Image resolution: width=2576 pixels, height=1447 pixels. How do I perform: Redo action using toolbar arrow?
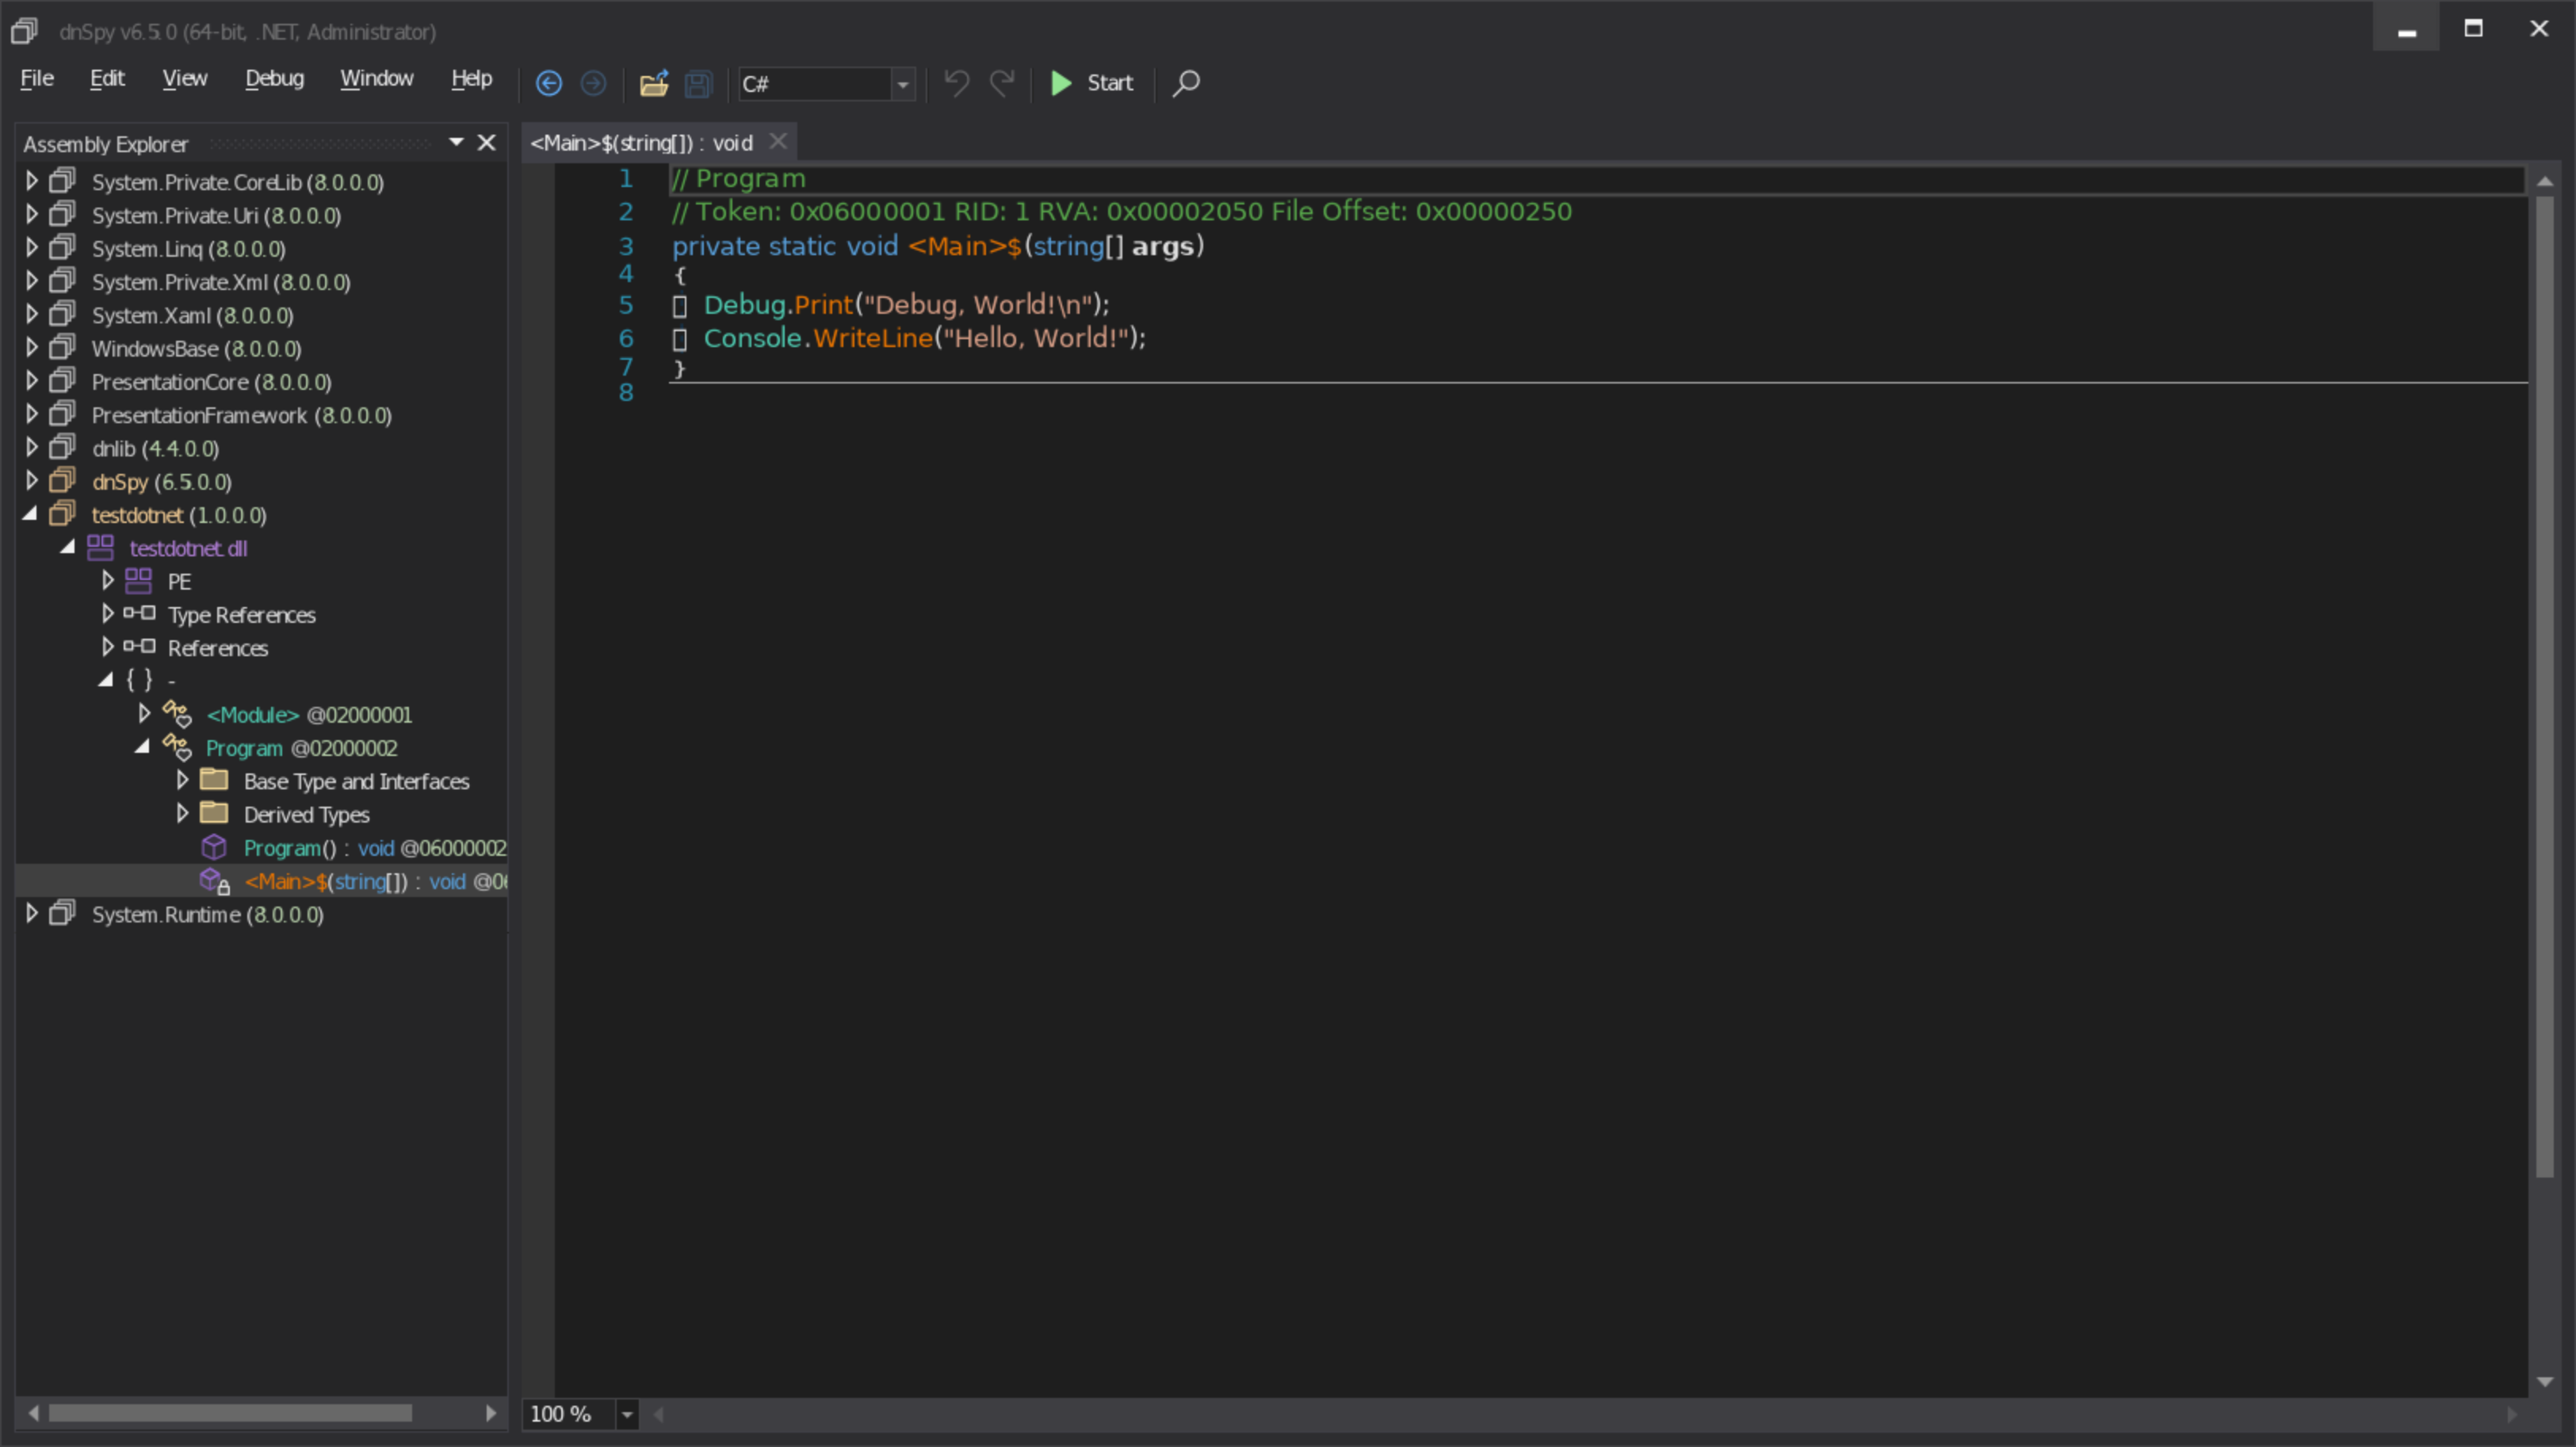point(1002,83)
